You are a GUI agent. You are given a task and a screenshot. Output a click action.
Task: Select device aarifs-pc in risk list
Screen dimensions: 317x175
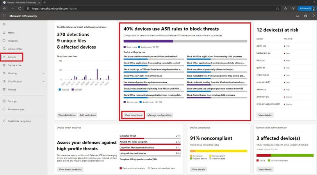pyautogui.click(x=261, y=46)
